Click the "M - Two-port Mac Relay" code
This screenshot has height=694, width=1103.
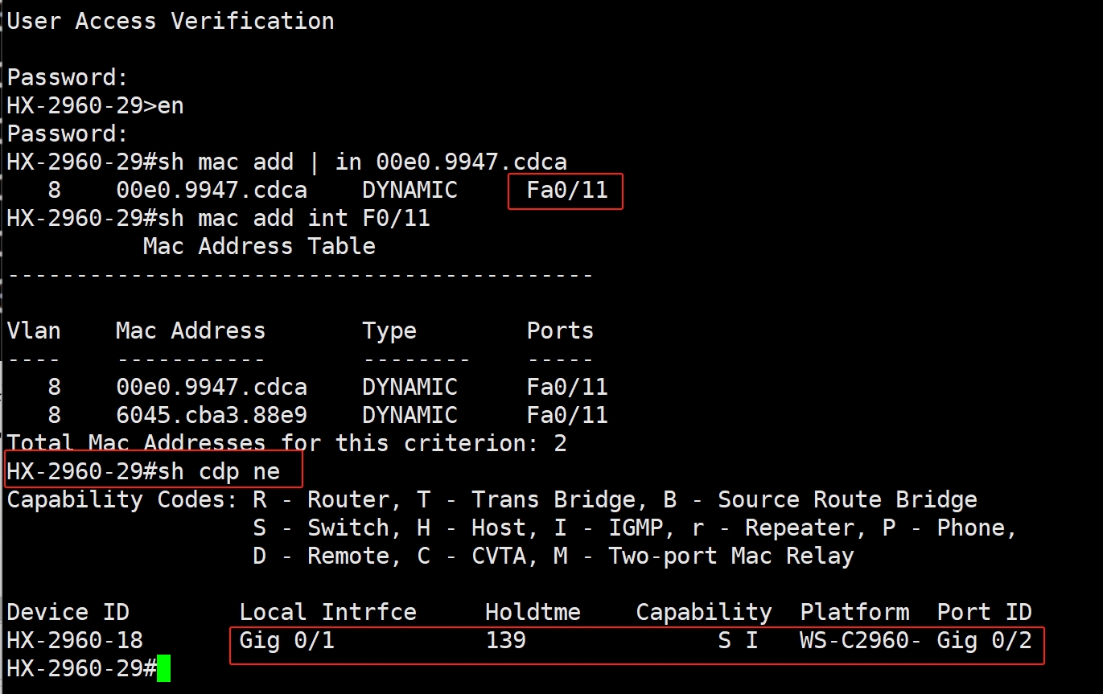(x=704, y=556)
